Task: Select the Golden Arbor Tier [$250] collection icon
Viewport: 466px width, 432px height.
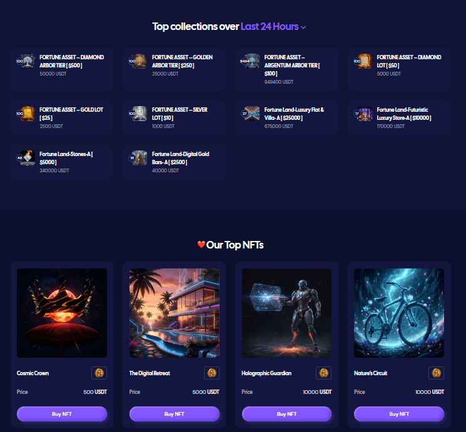Action: [x=139, y=61]
